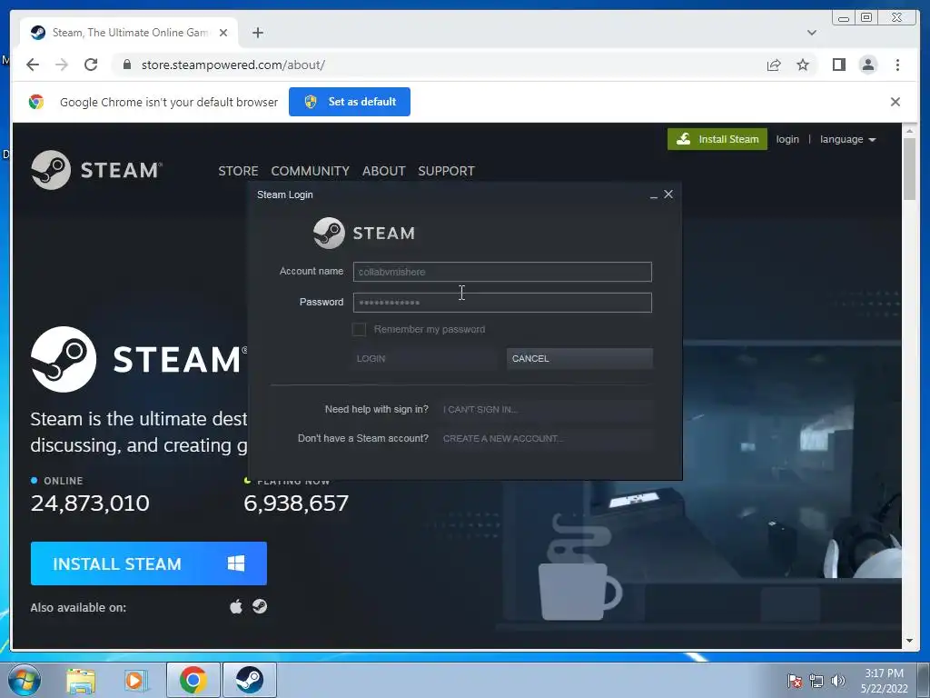
Task: Expand the language dropdown
Action: 847,139
